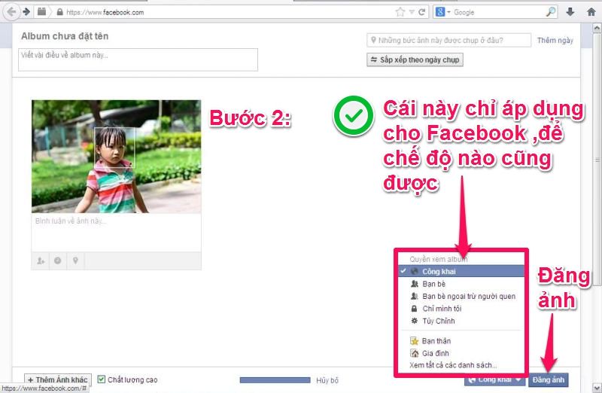This screenshot has width=602, height=393.
Task: Click the album title 'Album chưa đặt tên'
Action: pos(65,36)
